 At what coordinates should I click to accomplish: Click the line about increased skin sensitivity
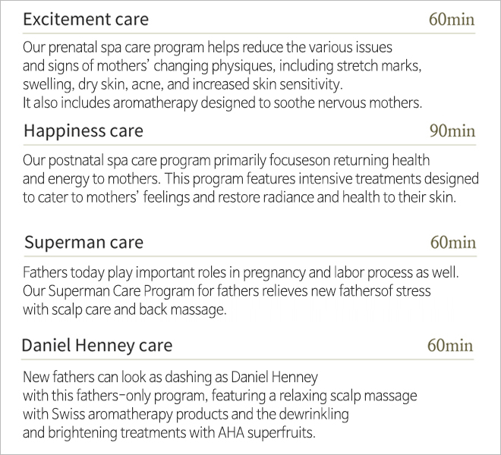[182, 85]
